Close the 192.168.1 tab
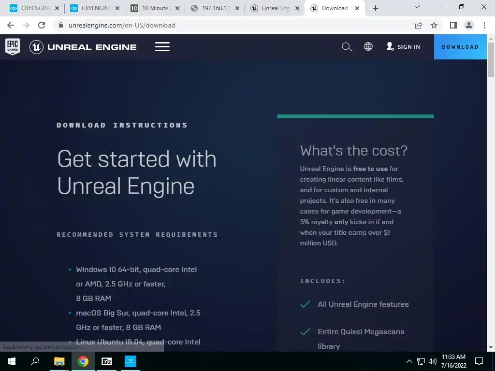This screenshot has height=371, width=495. tap(237, 9)
